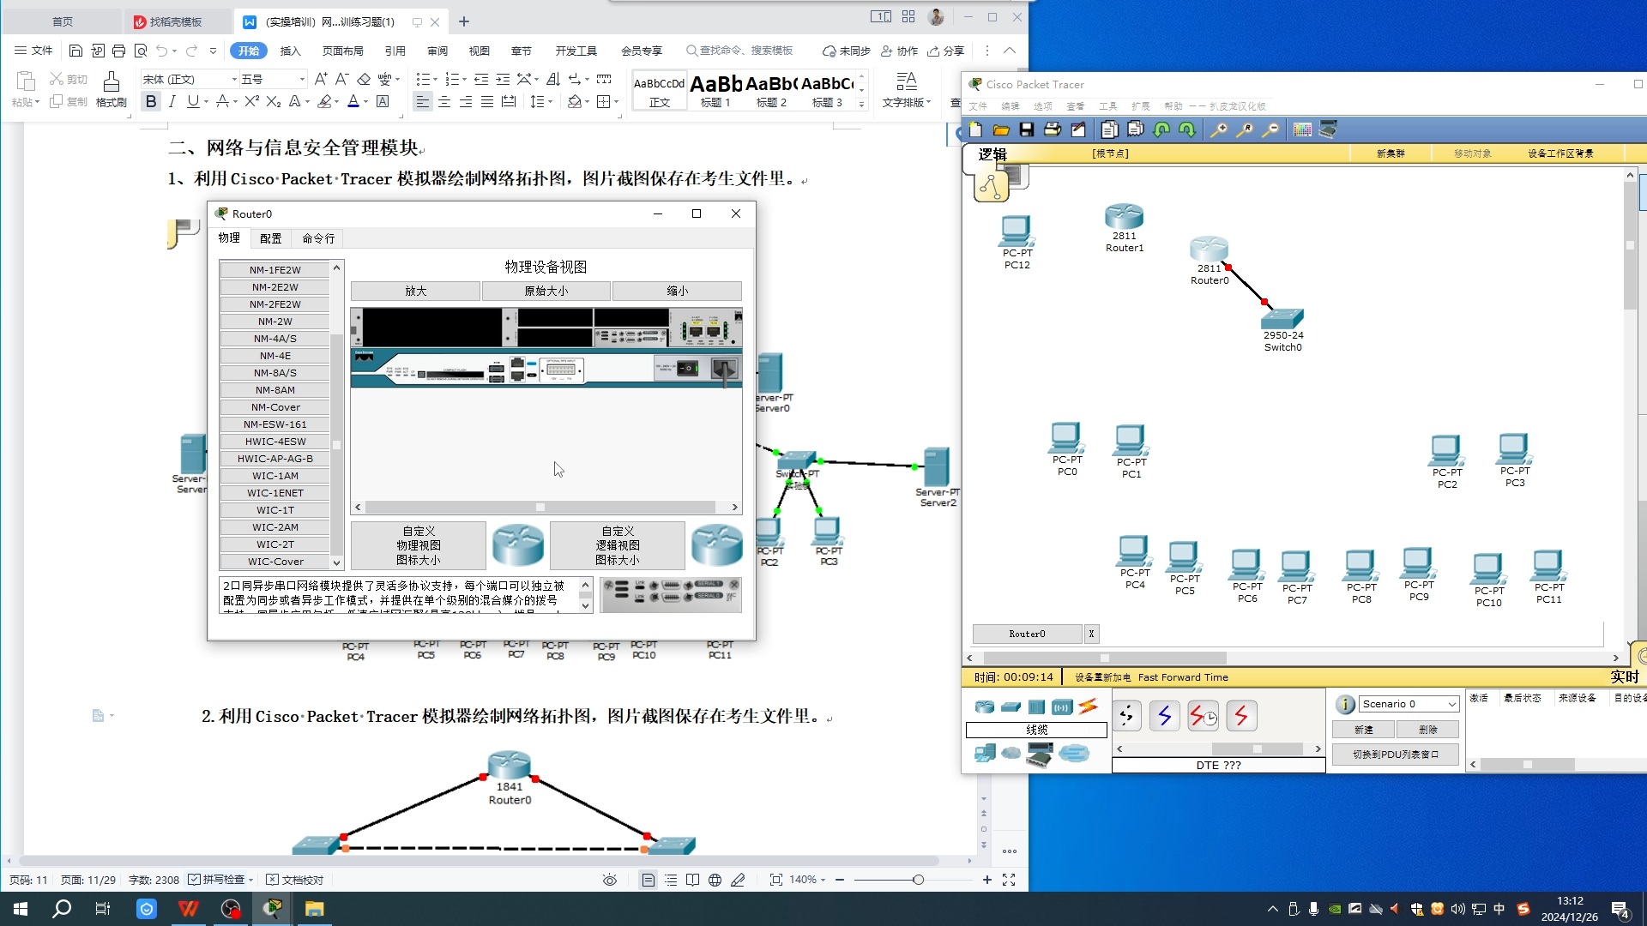Expand the styles gallery in WPS
Screen dimensions: 1647x926
coord(862,105)
